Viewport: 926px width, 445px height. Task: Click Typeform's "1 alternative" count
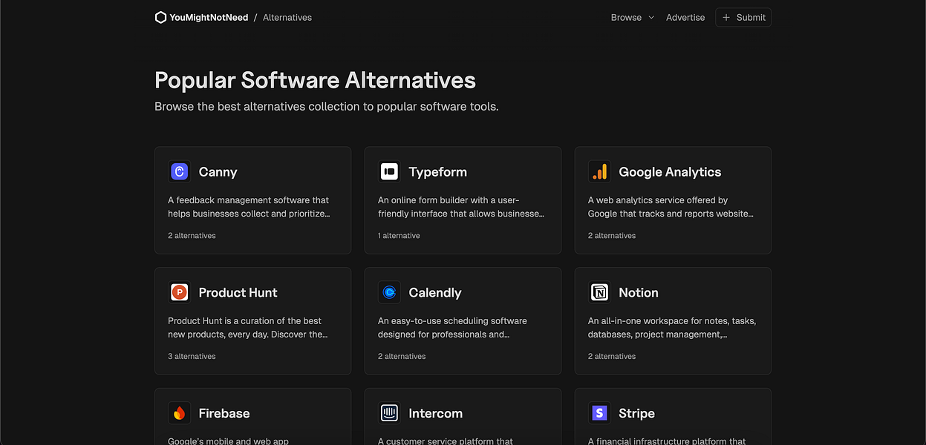pos(399,236)
